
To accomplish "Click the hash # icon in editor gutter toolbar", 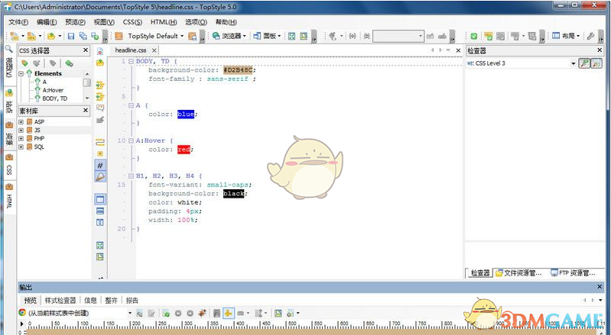I will (x=100, y=165).
